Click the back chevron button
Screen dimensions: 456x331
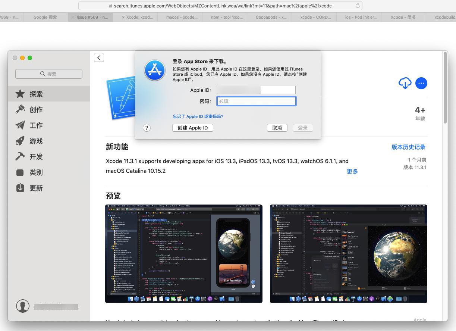99,57
